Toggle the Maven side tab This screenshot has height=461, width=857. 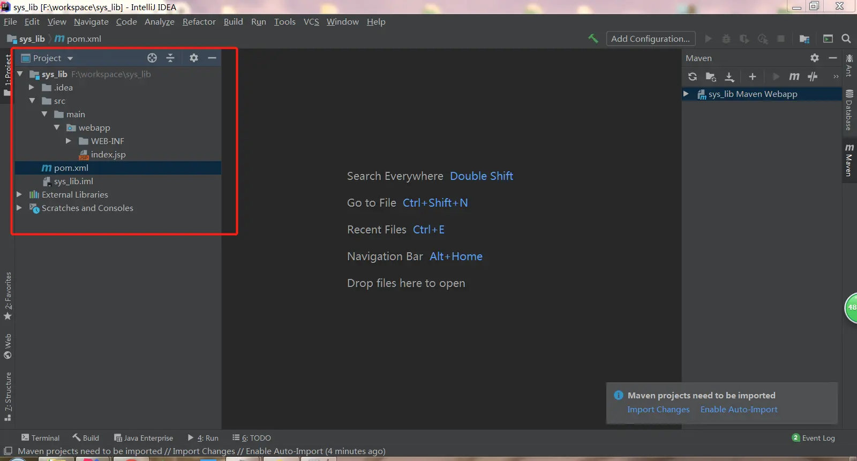[849, 160]
